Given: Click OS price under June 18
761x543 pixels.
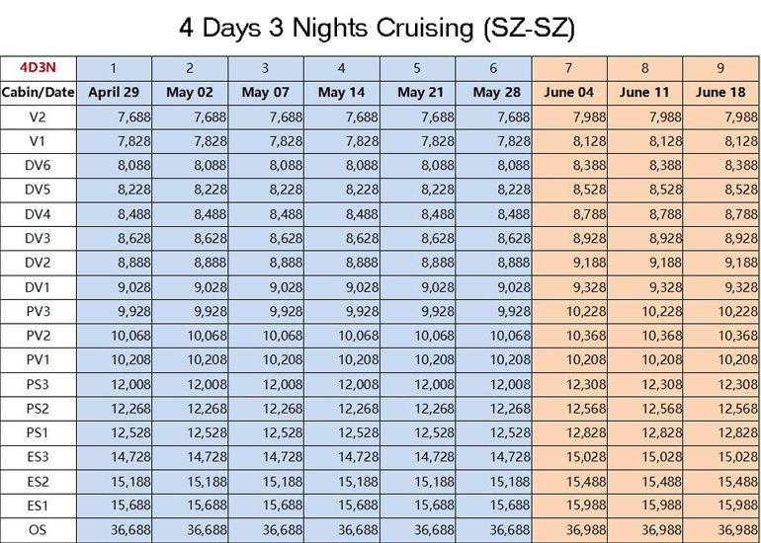Looking at the screenshot, I should pos(720,530).
